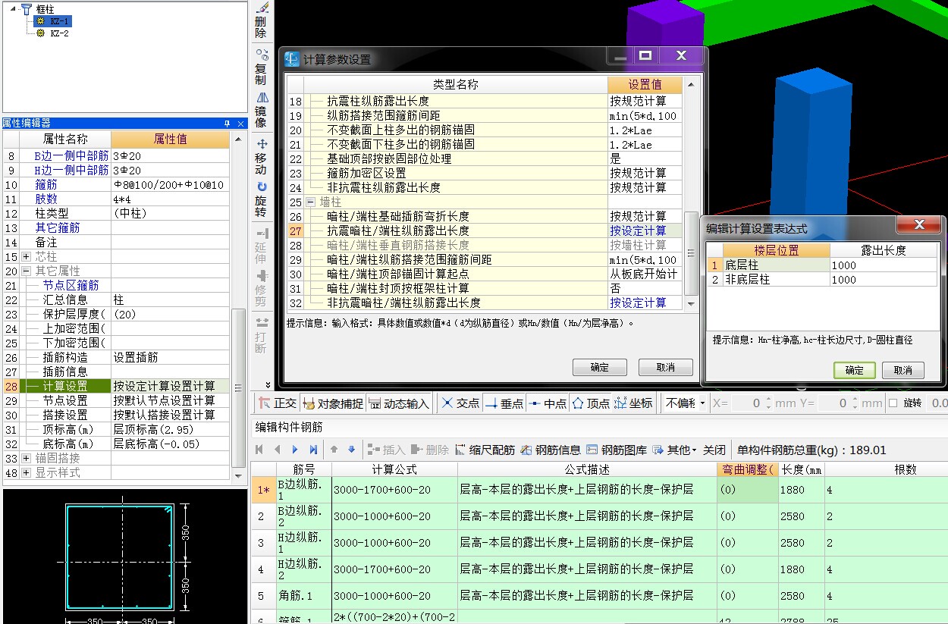Toggle 对象捕捉 object snap
The image size is (948, 624).
332,403
